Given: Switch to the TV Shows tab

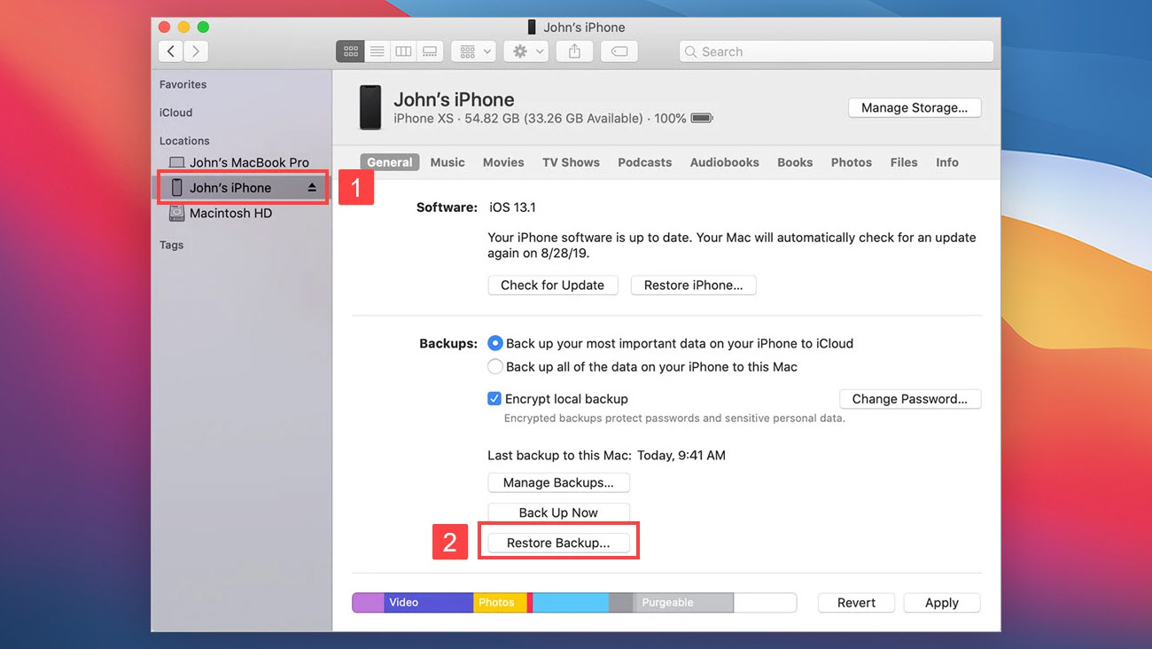Looking at the screenshot, I should coord(571,162).
